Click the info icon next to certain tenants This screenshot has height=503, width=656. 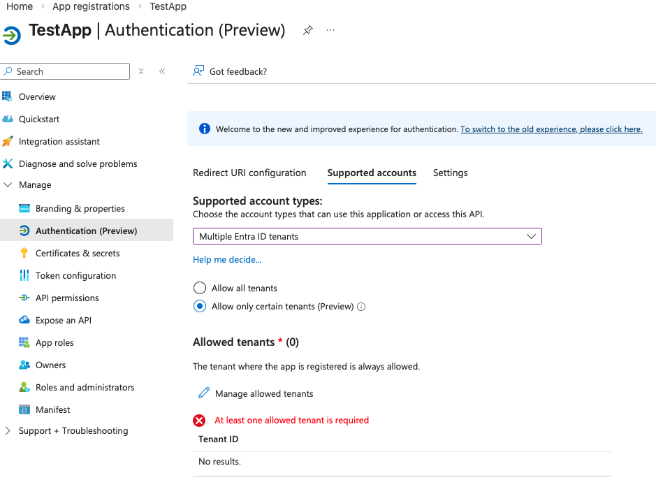pos(361,307)
